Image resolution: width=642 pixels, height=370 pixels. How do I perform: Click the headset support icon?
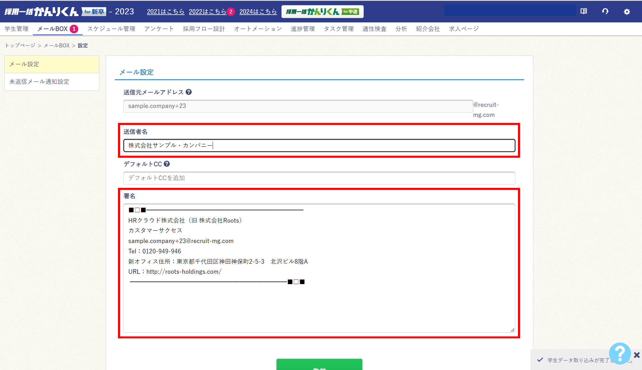pyautogui.click(x=605, y=11)
